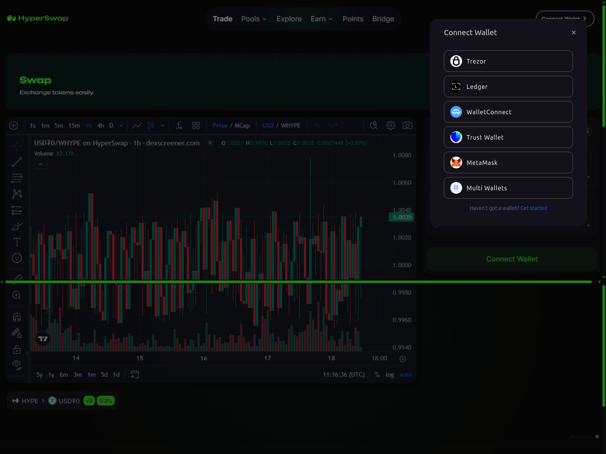Expand the Earn dropdown menu

(322, 19)
